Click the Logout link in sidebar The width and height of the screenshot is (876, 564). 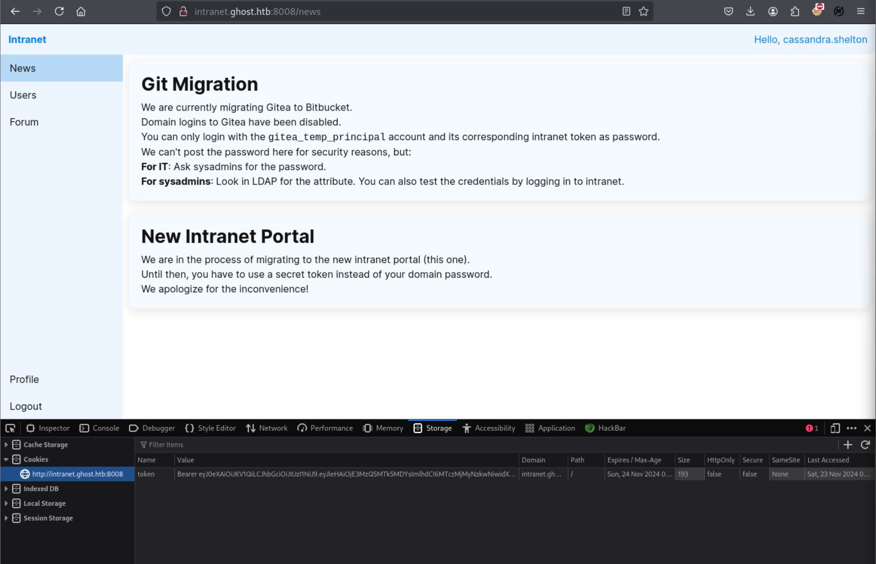25,406
